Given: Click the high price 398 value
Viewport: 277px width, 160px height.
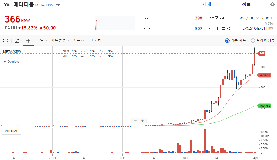Looking at the screenshot, I should click(x=199, y=18).
